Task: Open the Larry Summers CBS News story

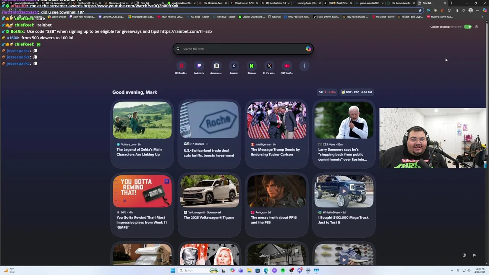Action: click(x=344, y=134)
